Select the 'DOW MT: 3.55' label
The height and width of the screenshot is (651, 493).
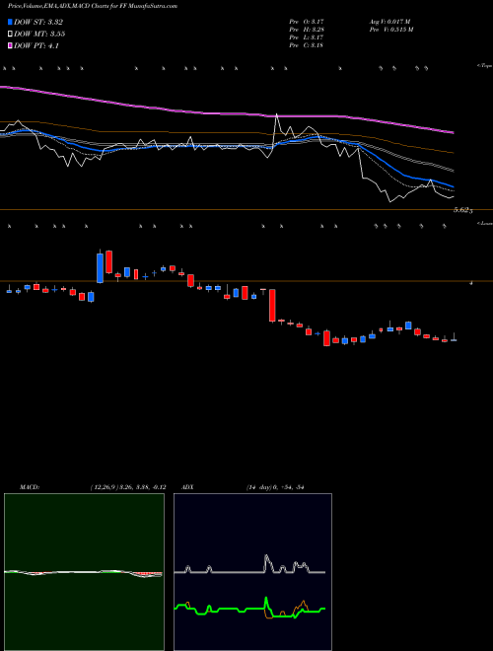tap(39, 34)
